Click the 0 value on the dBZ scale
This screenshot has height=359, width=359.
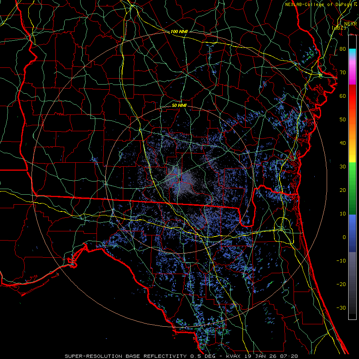coord(344,237)
